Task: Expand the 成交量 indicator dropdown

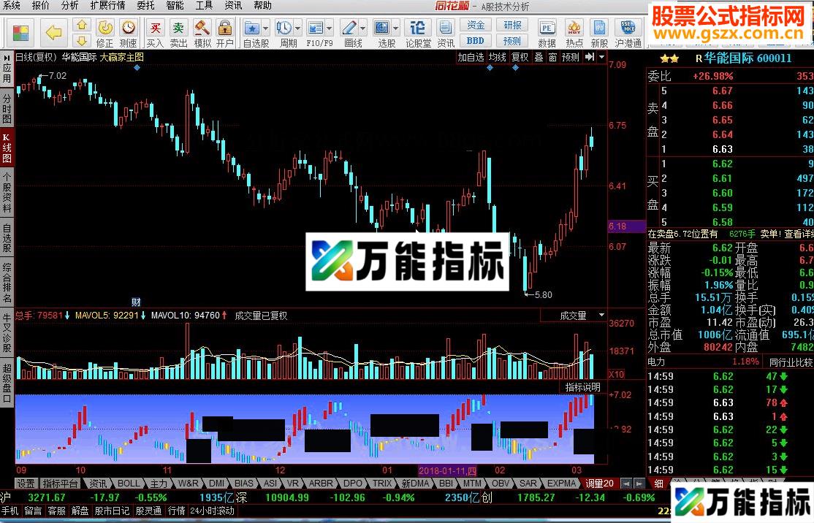Action: 601,316
